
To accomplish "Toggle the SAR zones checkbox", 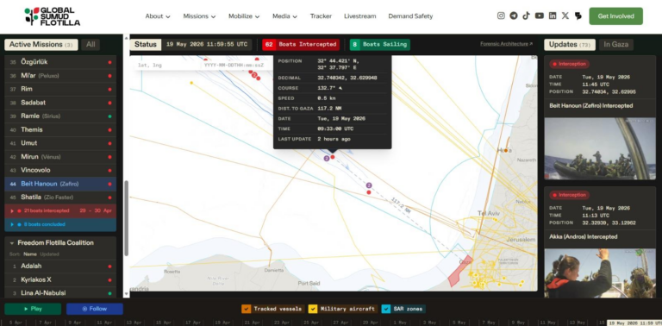I will click(386, 309).
